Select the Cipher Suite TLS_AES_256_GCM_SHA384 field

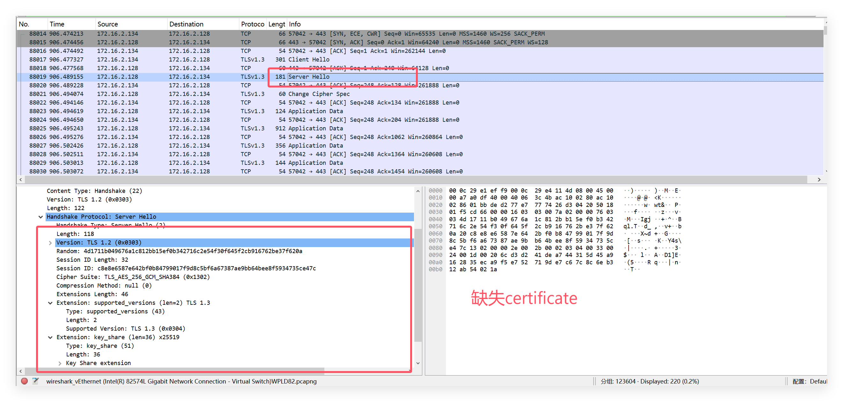click(133, 277)
